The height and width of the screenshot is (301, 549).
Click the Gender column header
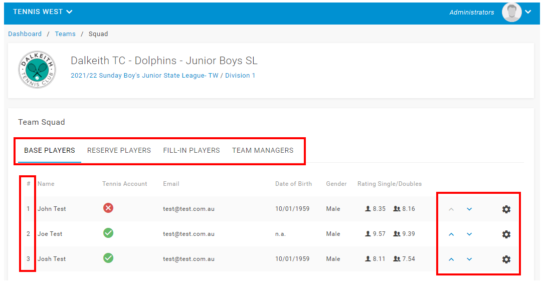(336, 184)
